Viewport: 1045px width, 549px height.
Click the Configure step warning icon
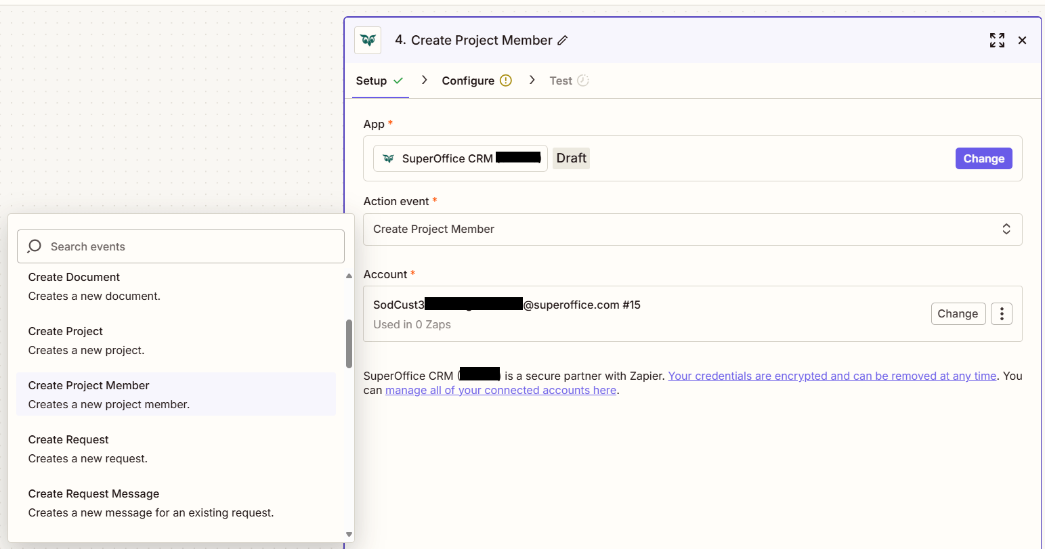tap(506, 80)
